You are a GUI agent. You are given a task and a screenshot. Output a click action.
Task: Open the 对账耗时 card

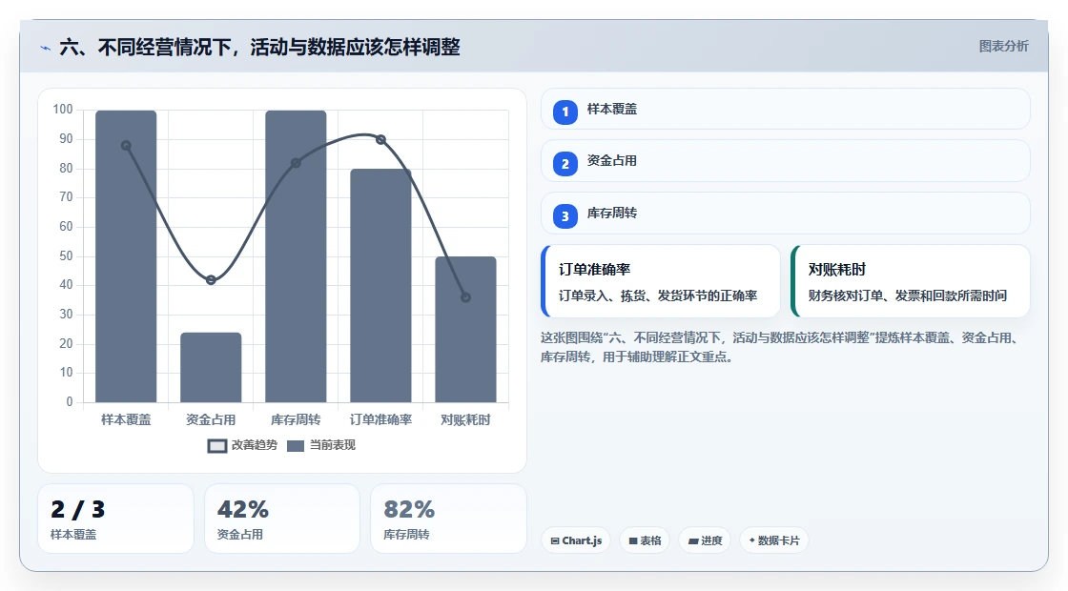click(910, 281)
